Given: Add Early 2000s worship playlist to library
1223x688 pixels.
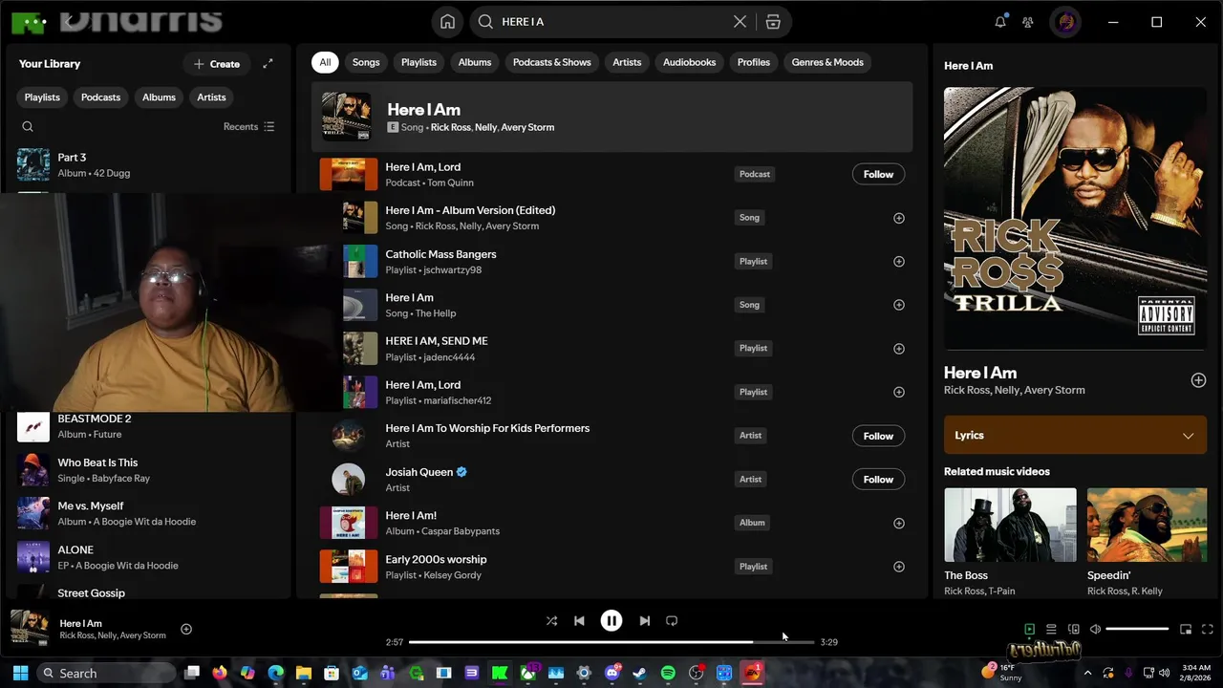Looking at the screenshot, I should point(898,567).
